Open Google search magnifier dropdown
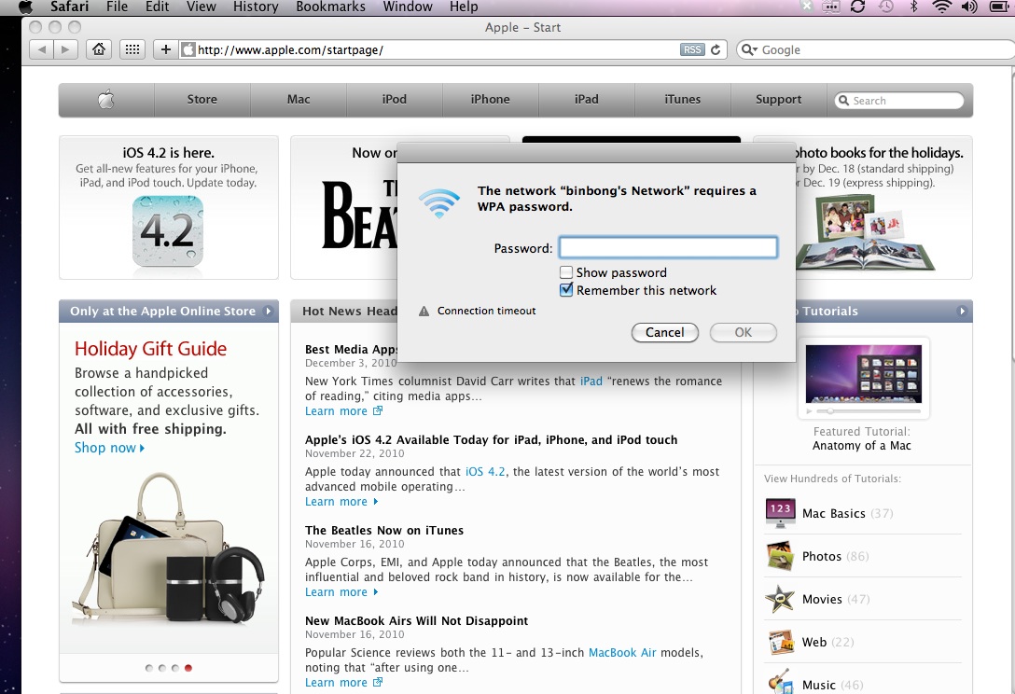Image resolution: width=1015 pixels, height=694 pixels. [749, 49]
